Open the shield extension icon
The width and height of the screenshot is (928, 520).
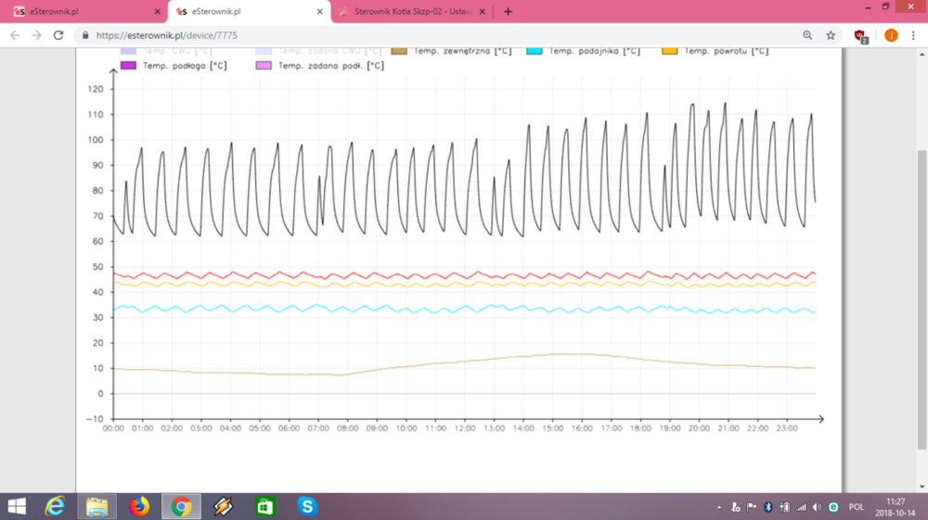click(861, 35)
